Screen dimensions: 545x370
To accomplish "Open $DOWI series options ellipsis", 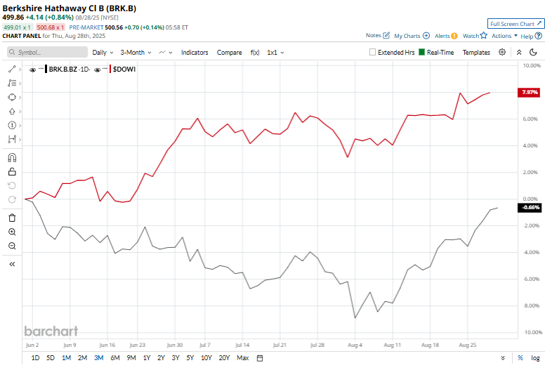I will point(105,69).
